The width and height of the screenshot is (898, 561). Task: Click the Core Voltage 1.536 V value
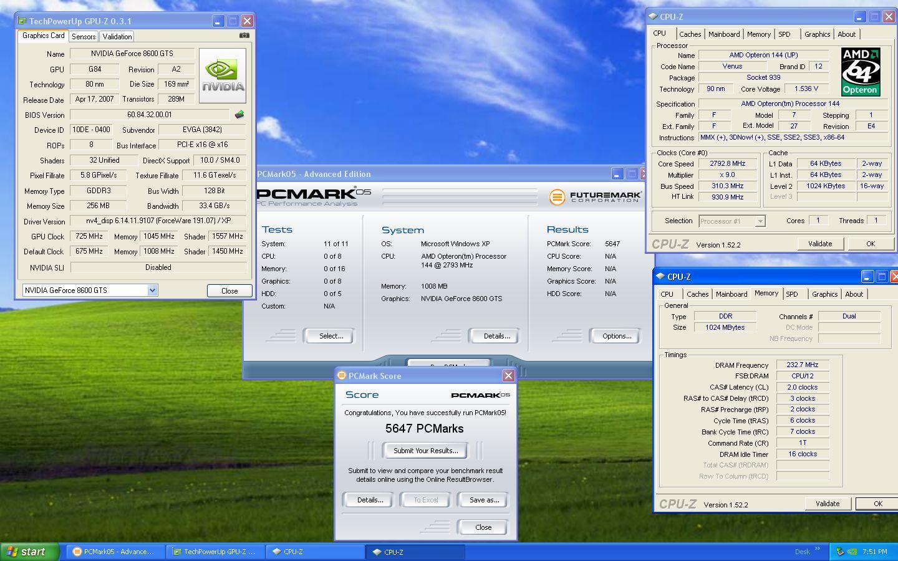806,89
